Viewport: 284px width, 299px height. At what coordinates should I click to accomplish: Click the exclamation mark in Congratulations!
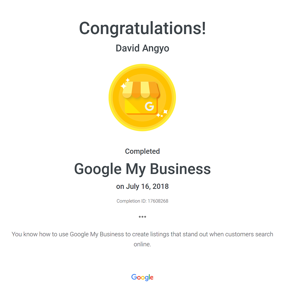204,28
